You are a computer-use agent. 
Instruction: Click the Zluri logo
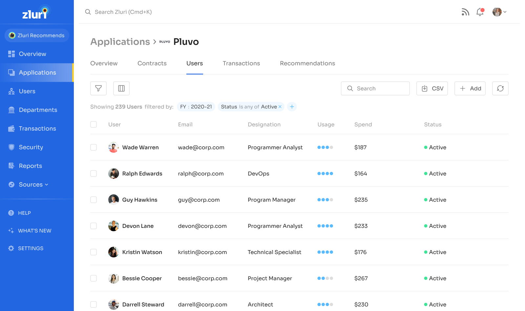(36, 12)
